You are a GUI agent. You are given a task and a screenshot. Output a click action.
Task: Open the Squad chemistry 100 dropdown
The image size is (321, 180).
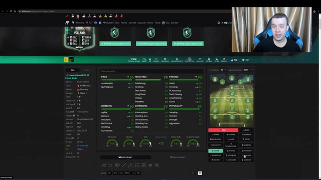point(248,70)
